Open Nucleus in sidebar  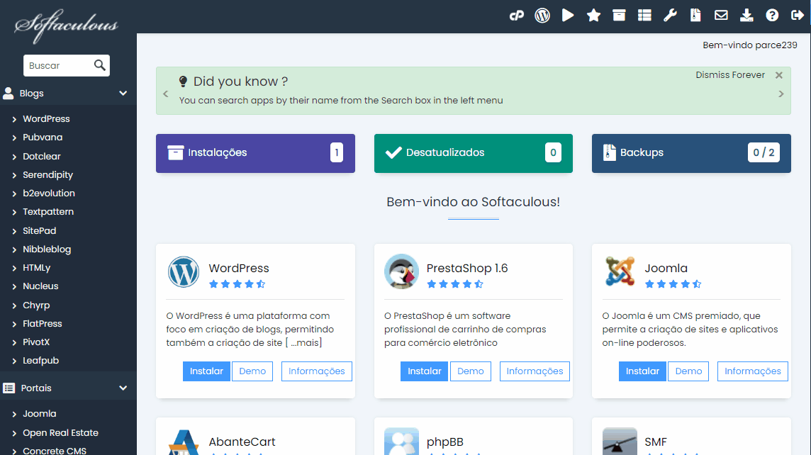point(40,286)
